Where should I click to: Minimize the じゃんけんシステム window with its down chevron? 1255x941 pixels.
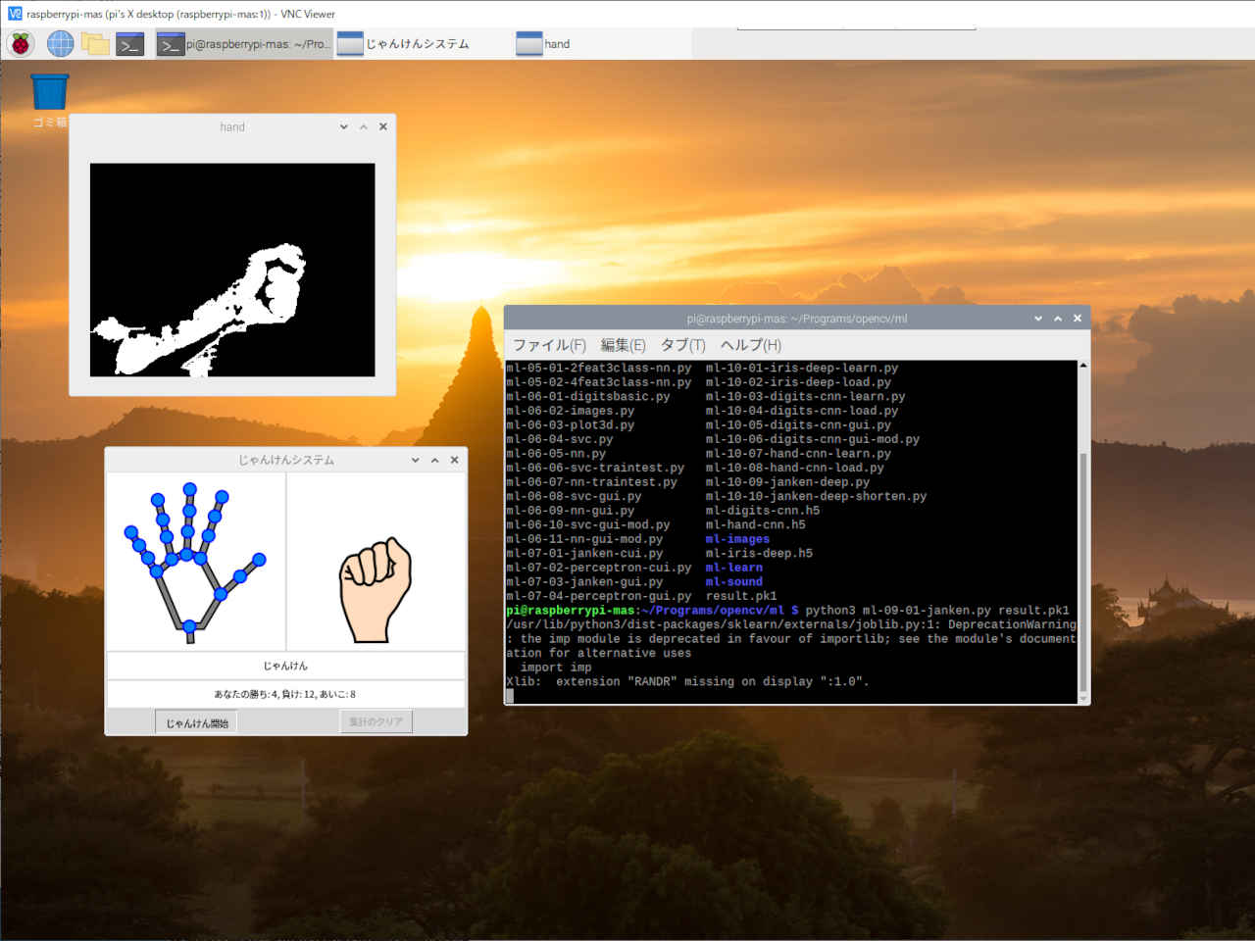coord(415,460)
